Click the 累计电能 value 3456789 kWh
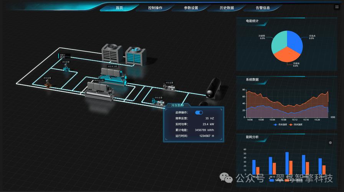 tap(204, 130)
